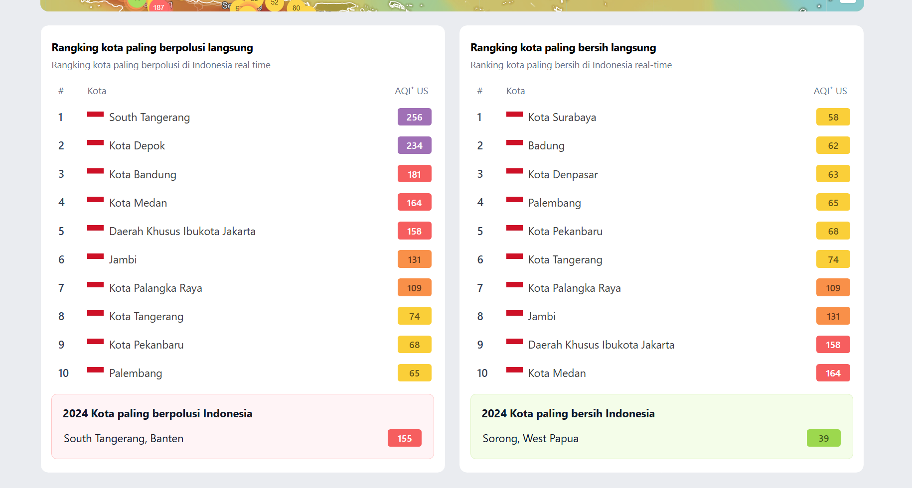
Task: Open Kota Surabaya city link
Action: (x=562, y=117)
